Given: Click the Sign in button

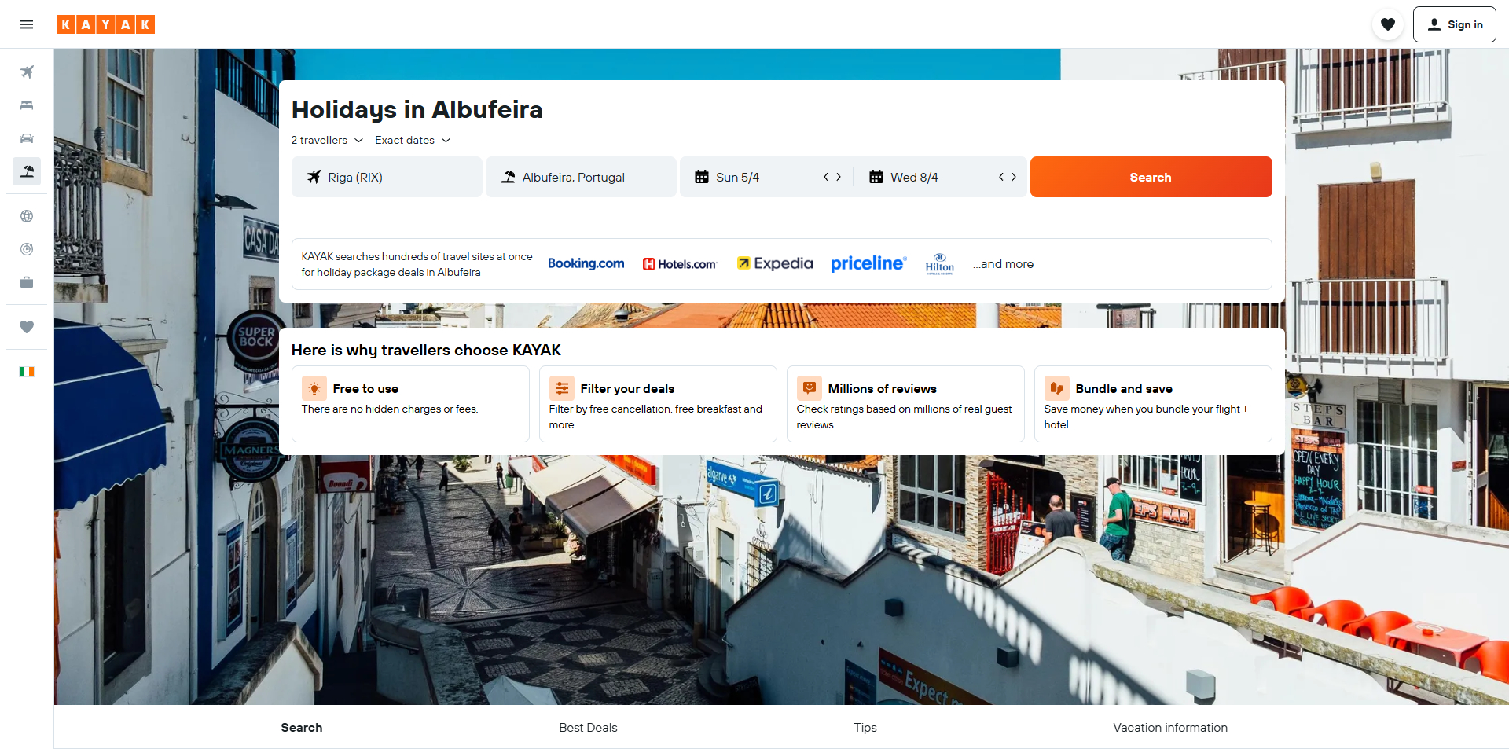Looking at the screenshot, I should pos(1455,24).
